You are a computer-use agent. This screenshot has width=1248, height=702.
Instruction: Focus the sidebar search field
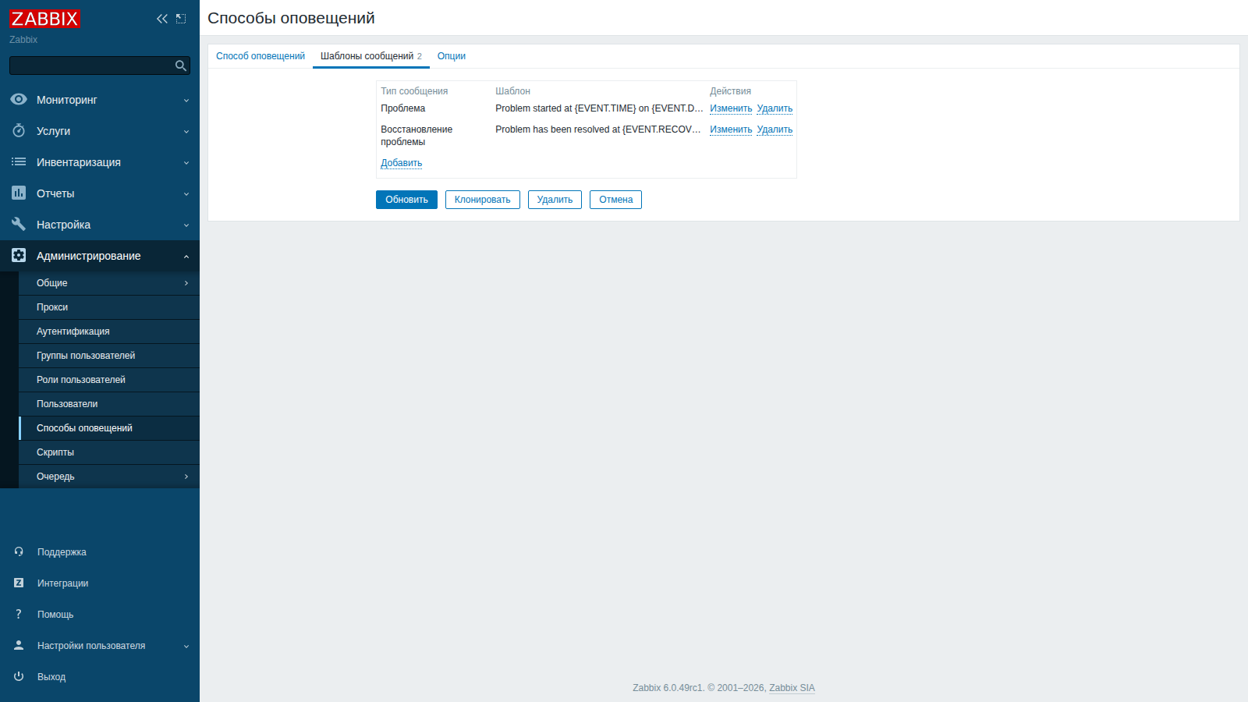pos(92,66)
